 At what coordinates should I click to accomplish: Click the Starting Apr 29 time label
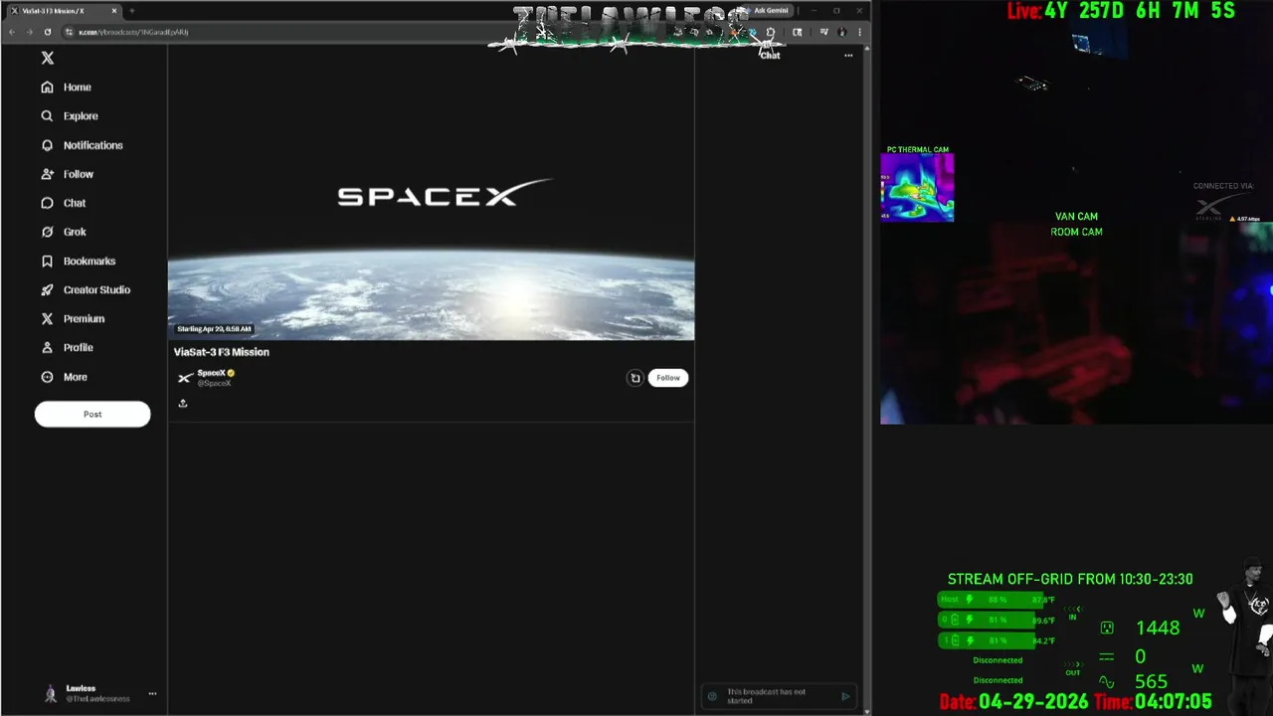pyautogui.click(x=214, y=328)
